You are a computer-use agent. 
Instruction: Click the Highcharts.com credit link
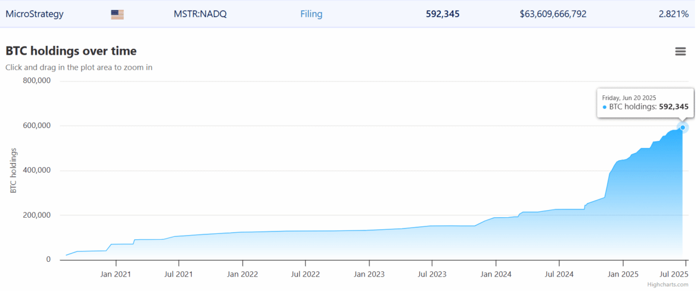675,284
